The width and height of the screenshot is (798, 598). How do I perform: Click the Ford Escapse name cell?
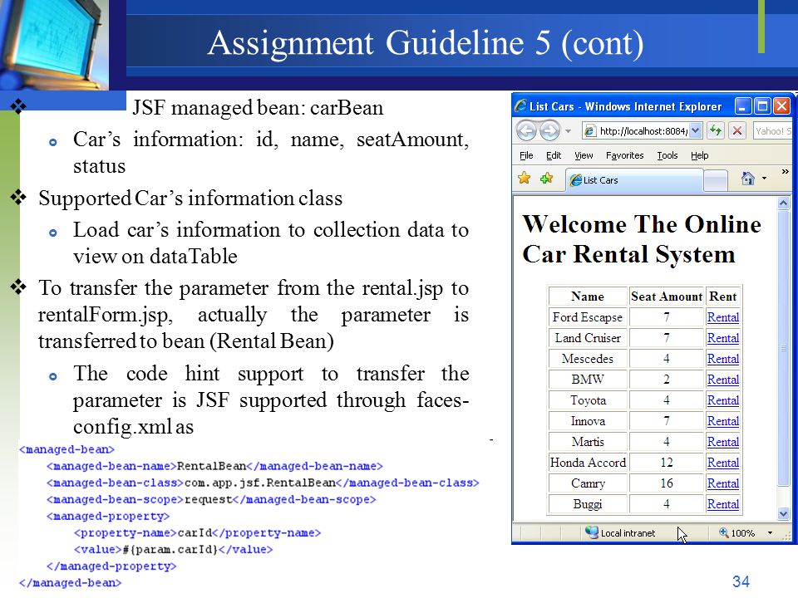(x=588, y=317)
